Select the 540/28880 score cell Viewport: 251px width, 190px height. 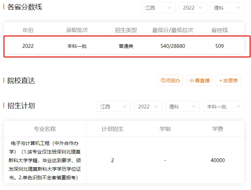click(173, 46)
